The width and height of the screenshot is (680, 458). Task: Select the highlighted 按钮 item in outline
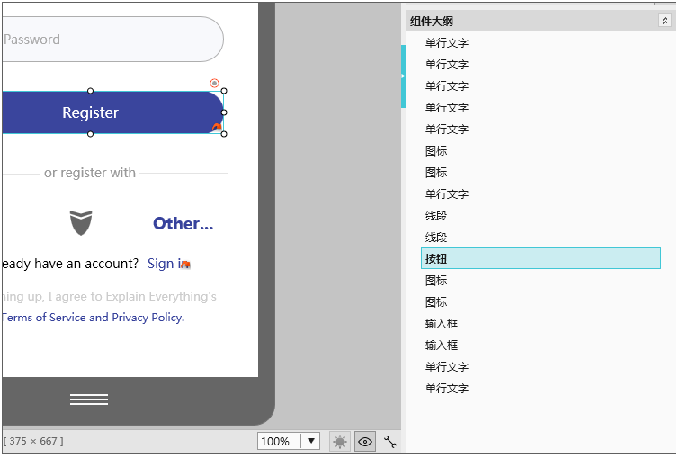pos(541,259)
